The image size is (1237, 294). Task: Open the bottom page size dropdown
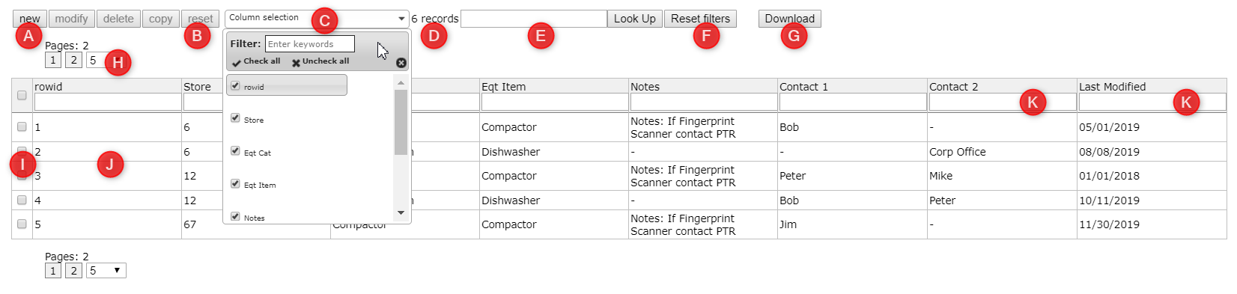click(x=106, y=271)
